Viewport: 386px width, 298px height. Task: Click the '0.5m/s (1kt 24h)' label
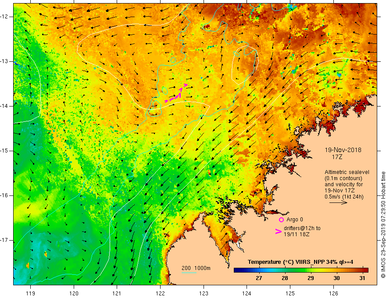pyautogui.click(x=344, y=197)
